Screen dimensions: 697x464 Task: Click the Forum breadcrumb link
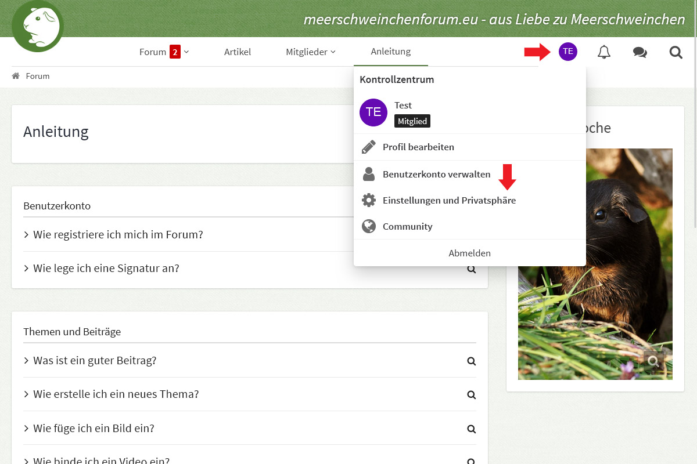tap(38, 76)
